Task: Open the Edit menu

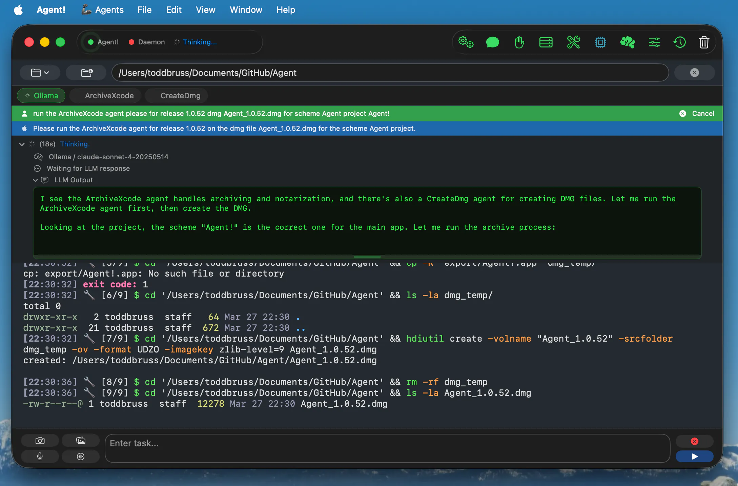Action: tap(173, 10)
